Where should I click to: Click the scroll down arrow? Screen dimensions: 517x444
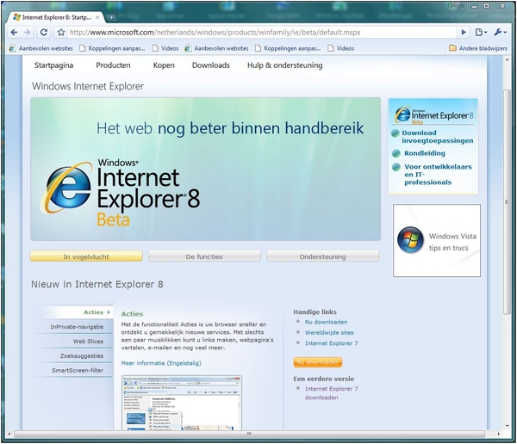(x=508, y=426)
